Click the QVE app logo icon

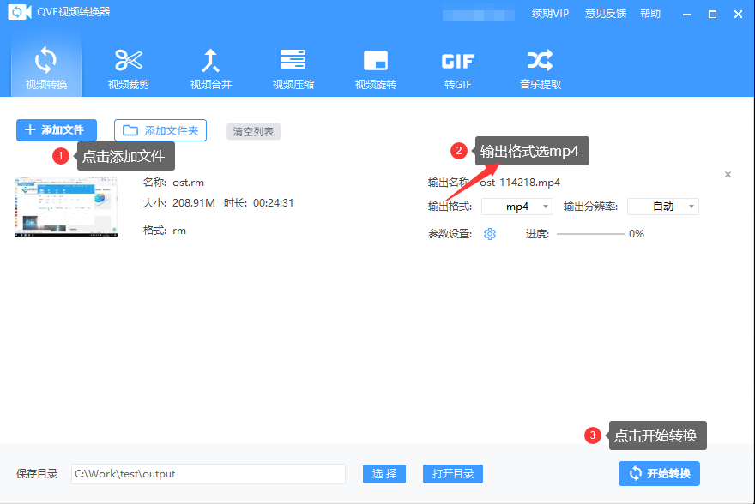pos(20,12)
